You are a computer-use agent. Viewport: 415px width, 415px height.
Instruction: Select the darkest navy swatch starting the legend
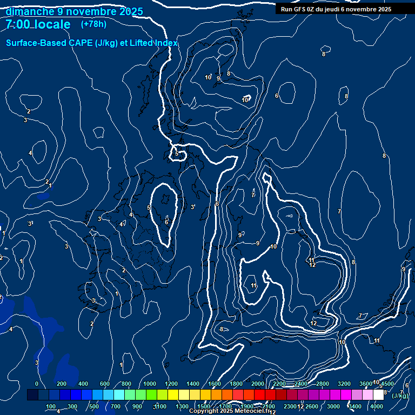32,395
